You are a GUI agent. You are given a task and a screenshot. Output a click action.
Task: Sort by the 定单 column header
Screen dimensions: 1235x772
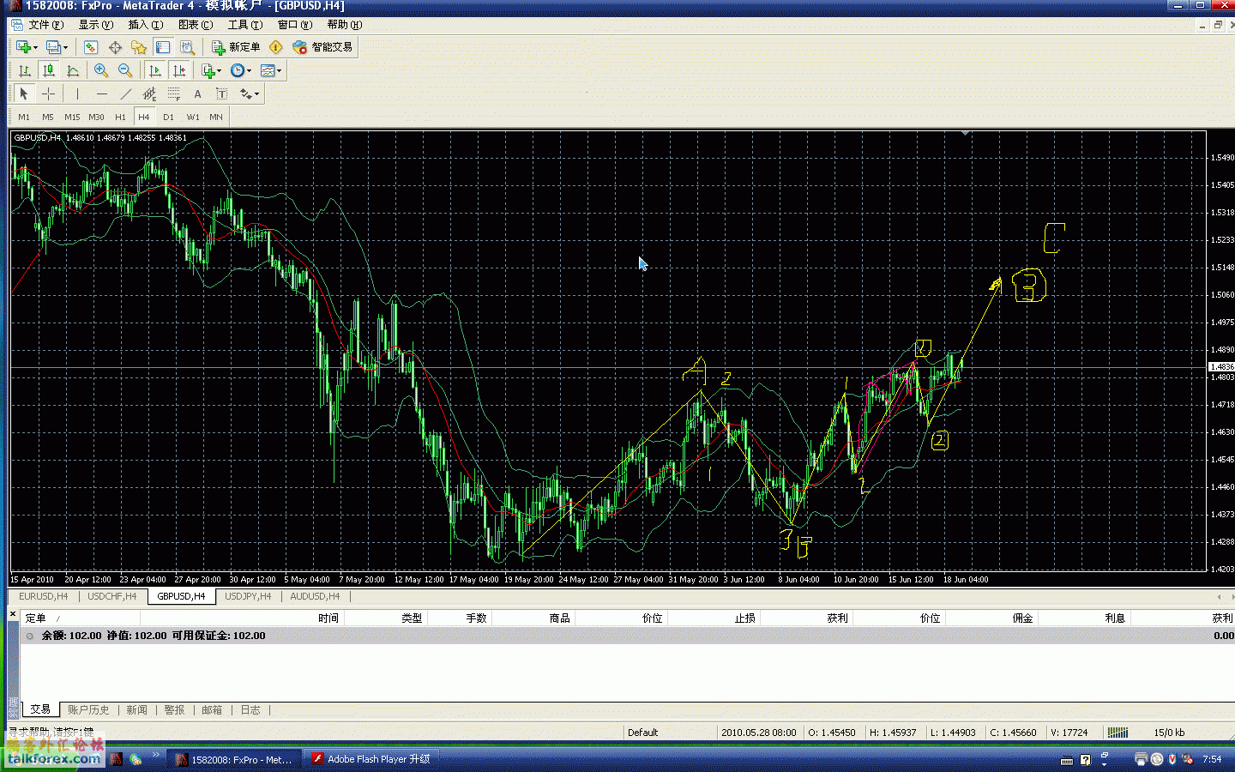coord(80,618)
